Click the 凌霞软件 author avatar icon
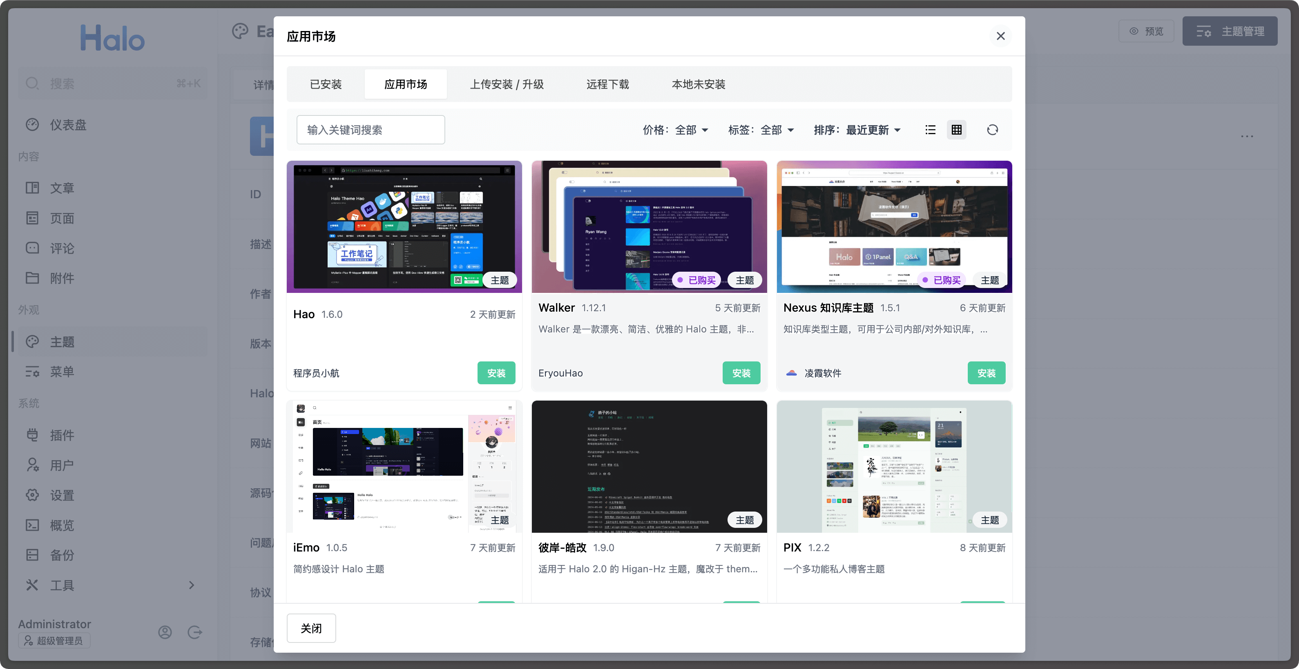 (791, 373)
